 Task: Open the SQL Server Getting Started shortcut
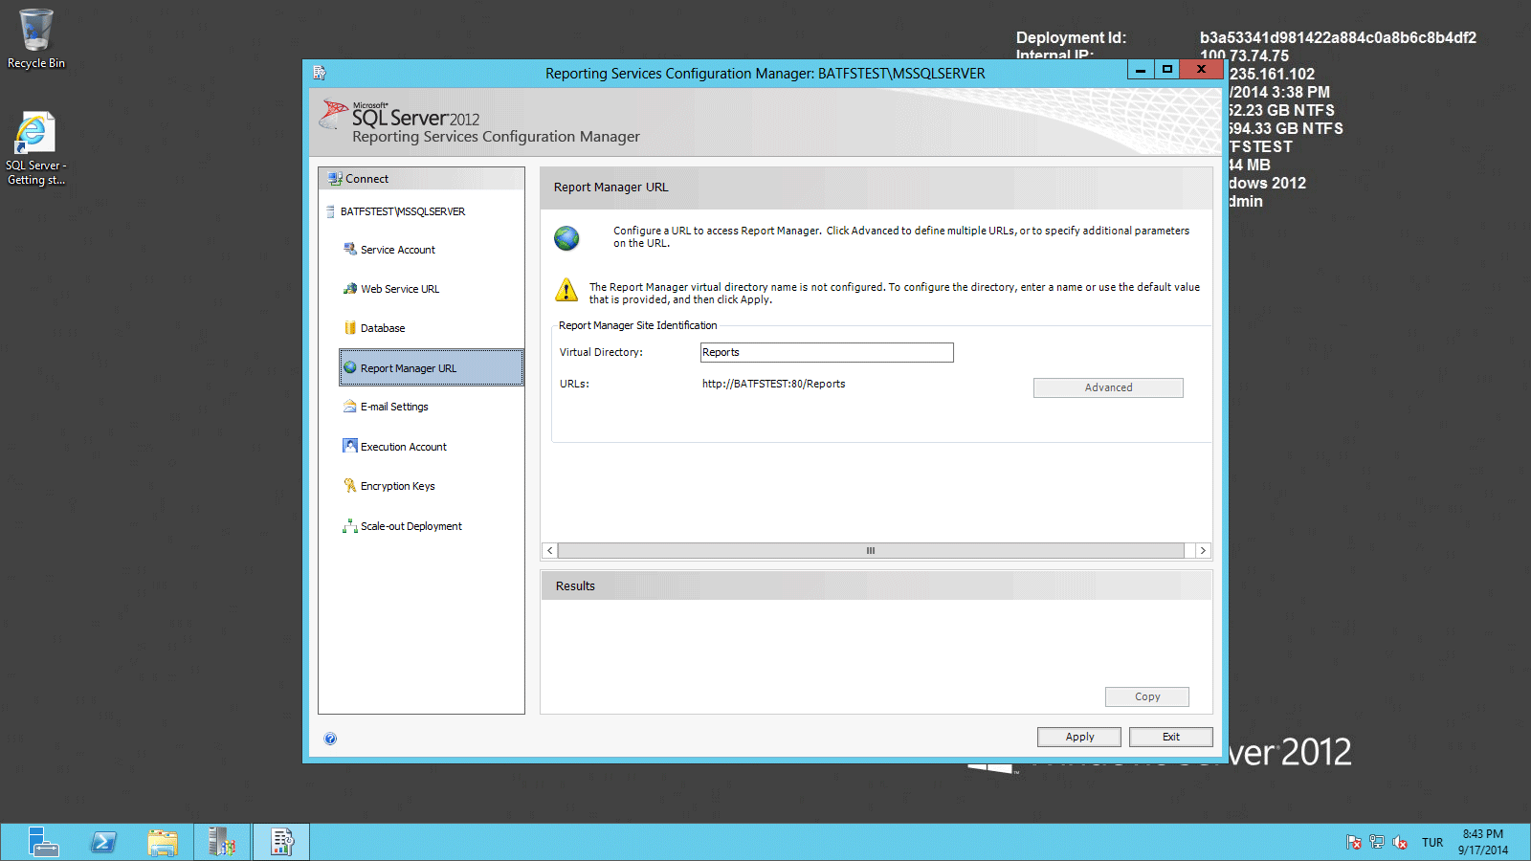35,134
